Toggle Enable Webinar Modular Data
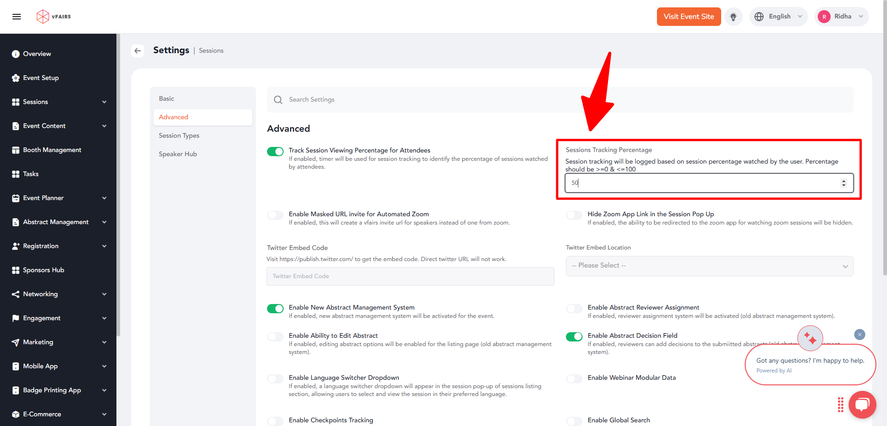The height and width of the screenshot is (426, 887). pos(574,379)
